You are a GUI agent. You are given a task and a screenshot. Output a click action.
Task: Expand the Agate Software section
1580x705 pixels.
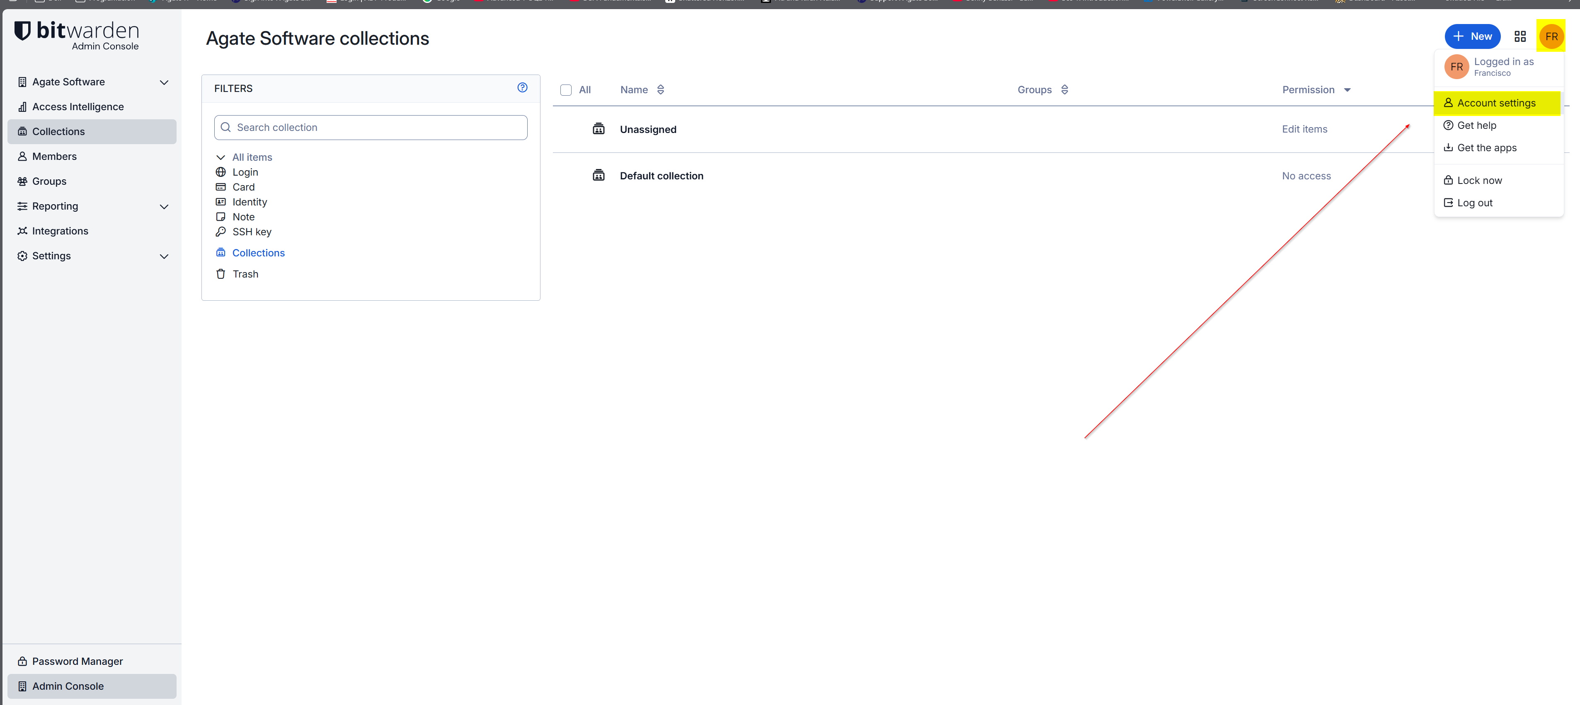tap(164, 82)
